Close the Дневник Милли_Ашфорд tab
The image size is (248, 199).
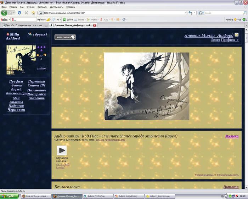[95, 25]
